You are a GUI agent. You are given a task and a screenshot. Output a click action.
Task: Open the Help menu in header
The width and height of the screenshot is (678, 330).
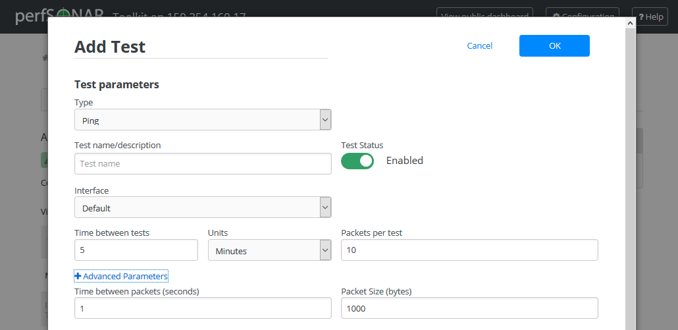pos(650,16)
